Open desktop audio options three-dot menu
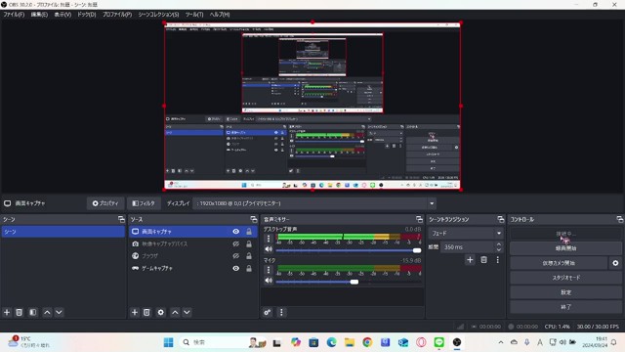The height and width of the screenshot is (352, 625). pos(269,239)
